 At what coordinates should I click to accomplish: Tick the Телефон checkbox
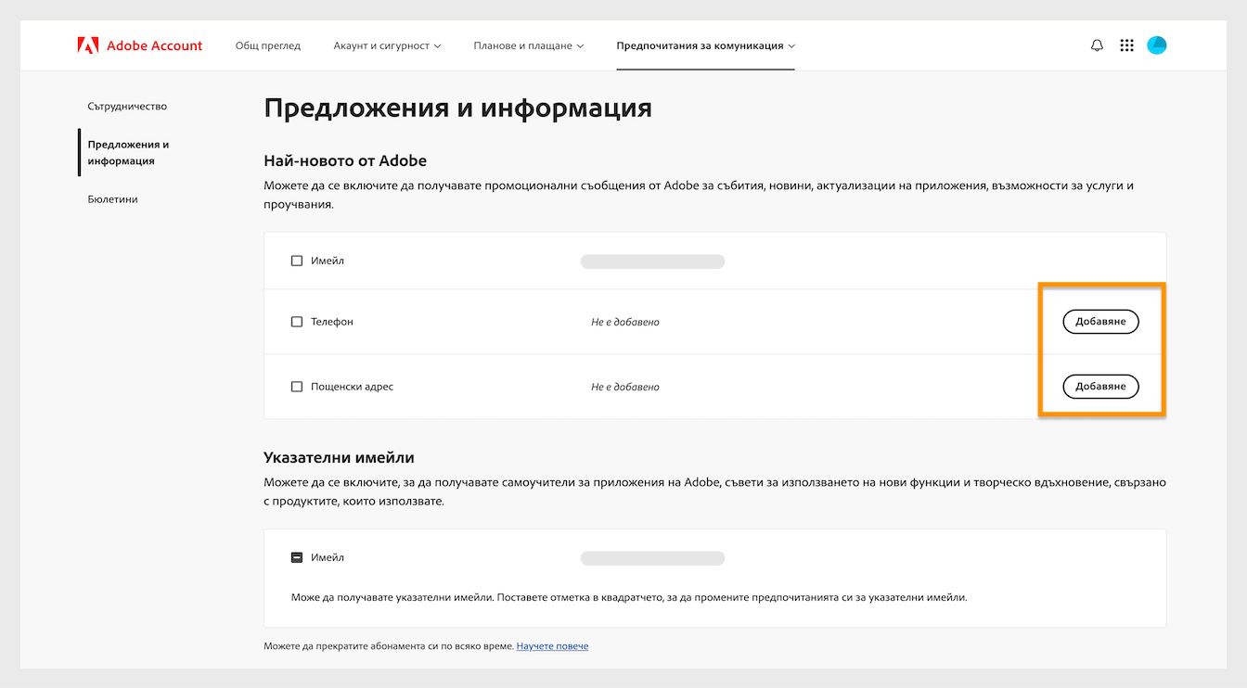point(297,322)
